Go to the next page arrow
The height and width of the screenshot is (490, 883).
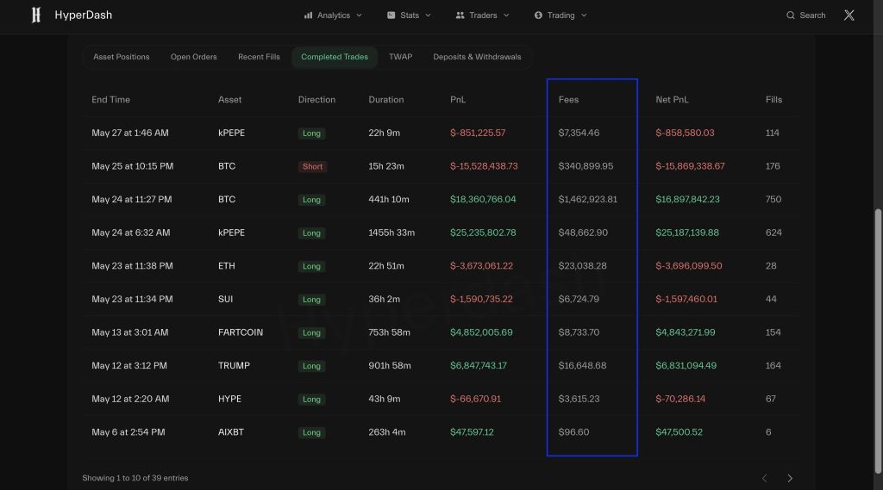[x=790, y=478]
